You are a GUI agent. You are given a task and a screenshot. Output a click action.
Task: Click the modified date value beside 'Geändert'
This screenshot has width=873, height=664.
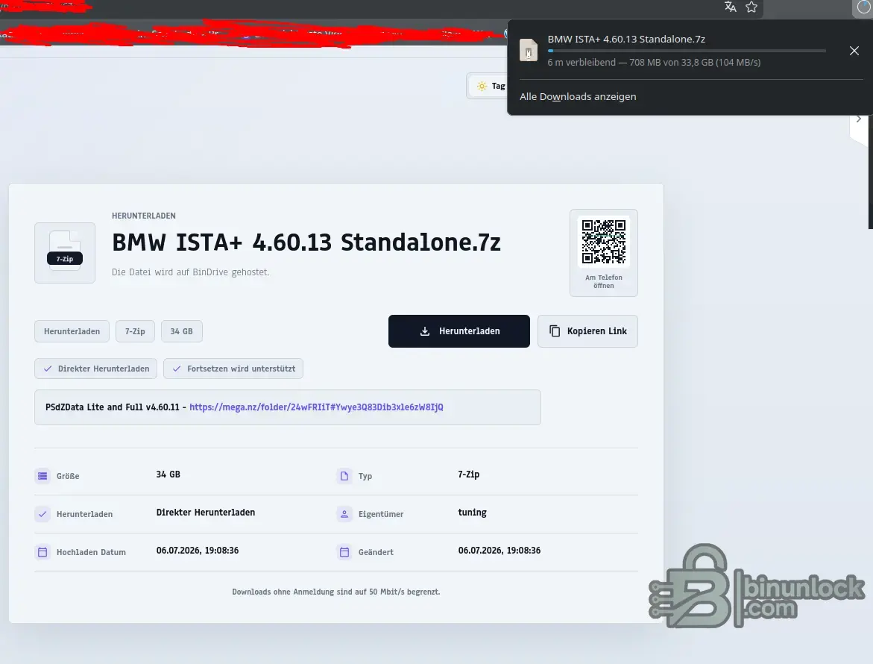point(499,551)
